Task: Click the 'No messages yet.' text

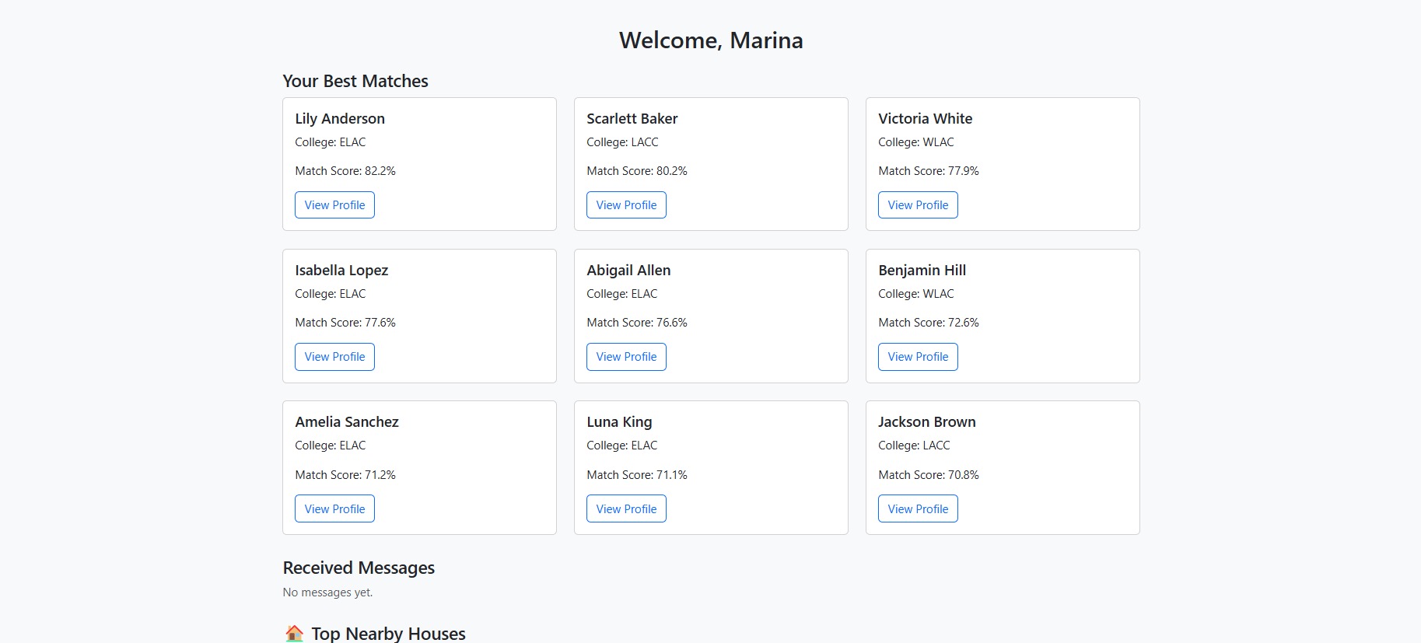Action: (327, 592)
